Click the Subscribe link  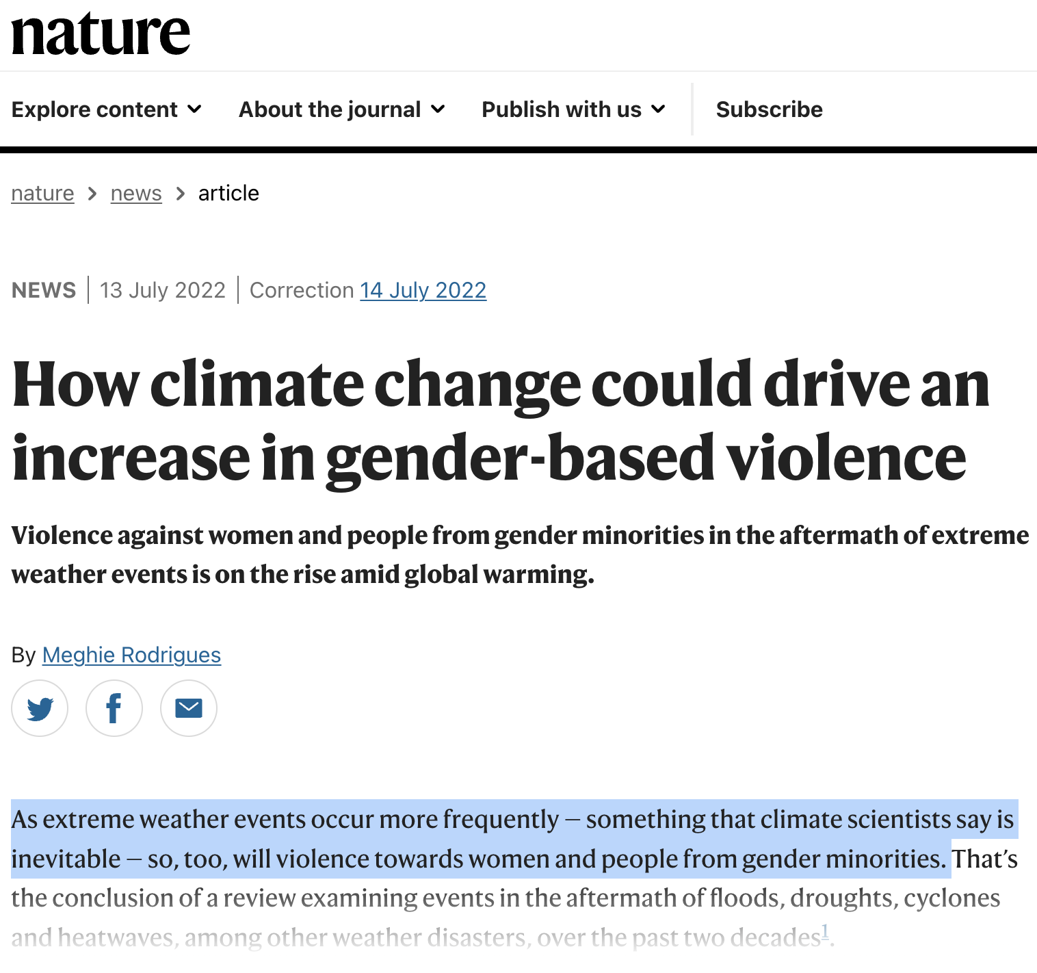(x=769, y=109)
